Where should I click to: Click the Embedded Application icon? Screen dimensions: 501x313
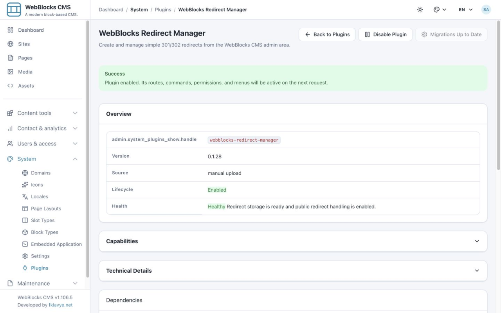pos(25,244)
